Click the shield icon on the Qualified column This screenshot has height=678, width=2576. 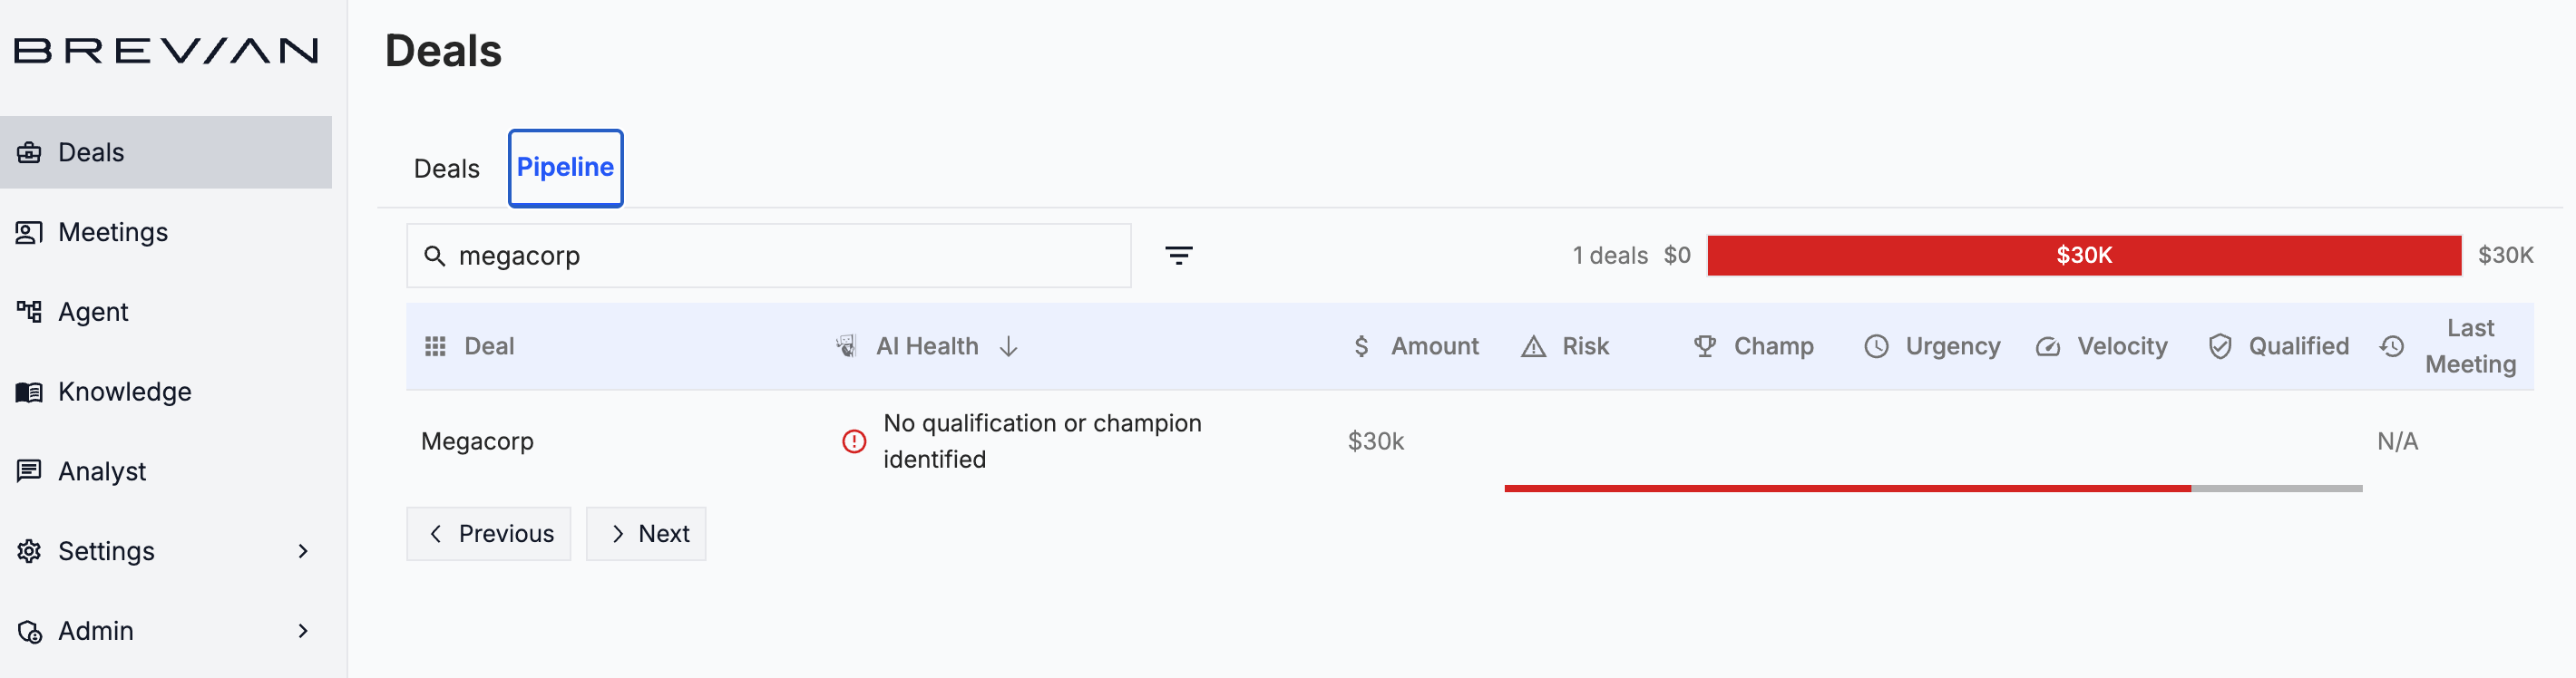(2221, 346)
